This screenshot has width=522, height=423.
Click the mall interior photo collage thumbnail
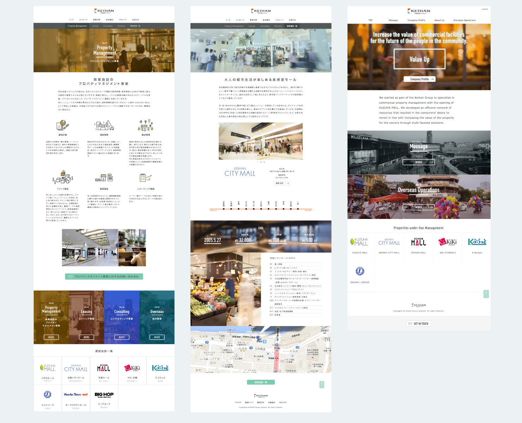[x=104, y=247]
